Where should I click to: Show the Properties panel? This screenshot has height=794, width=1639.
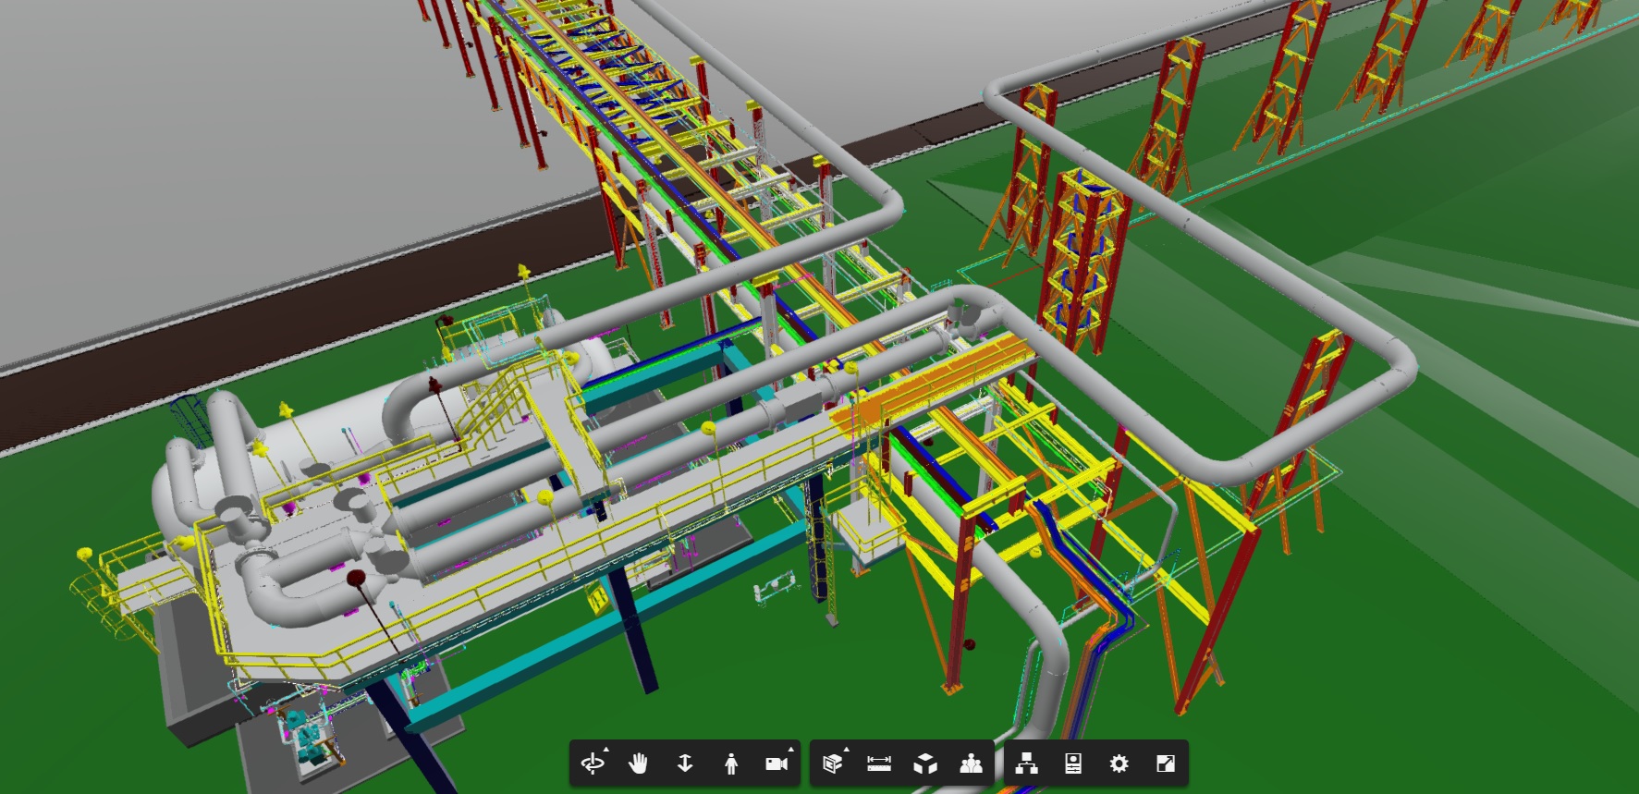pyautogui.click(x=1072, y=763)
